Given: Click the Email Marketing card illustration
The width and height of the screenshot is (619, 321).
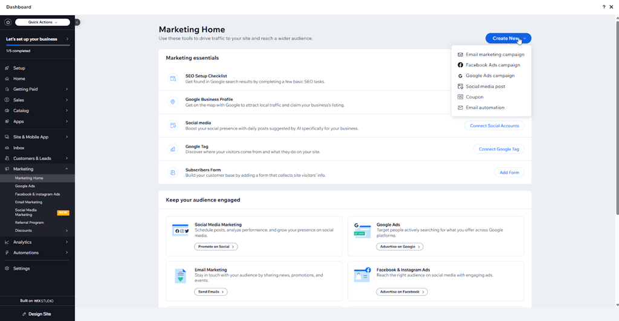Looking at the screenshot, I should [180, 276].
